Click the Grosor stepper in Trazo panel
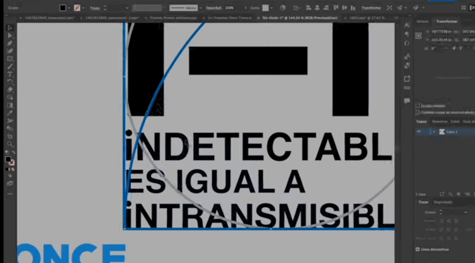This screenshot has width=475, height=263. [x=441, y=212]
